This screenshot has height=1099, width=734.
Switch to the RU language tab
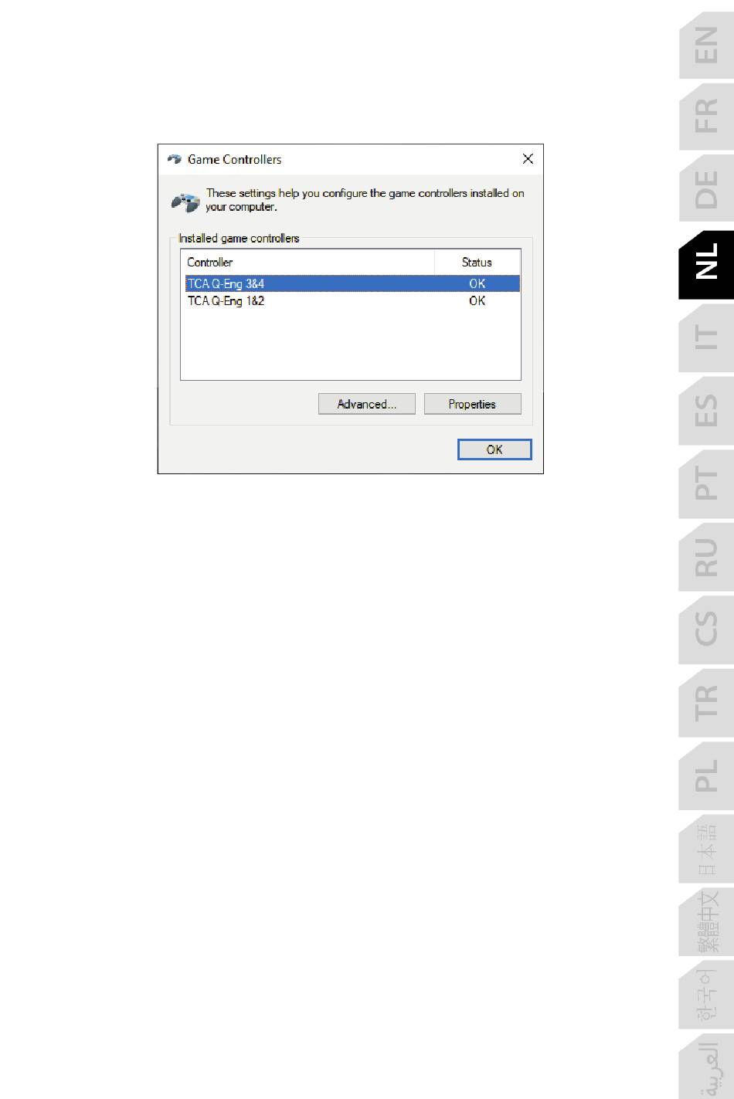click(706, 557)
